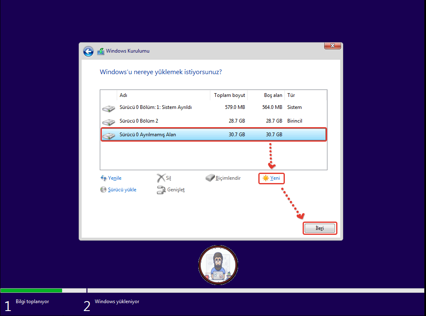
Task: Select Sürücü 0 Bölüm 1: Sistem Ayrıldı
Action: (x=214, y=107)
